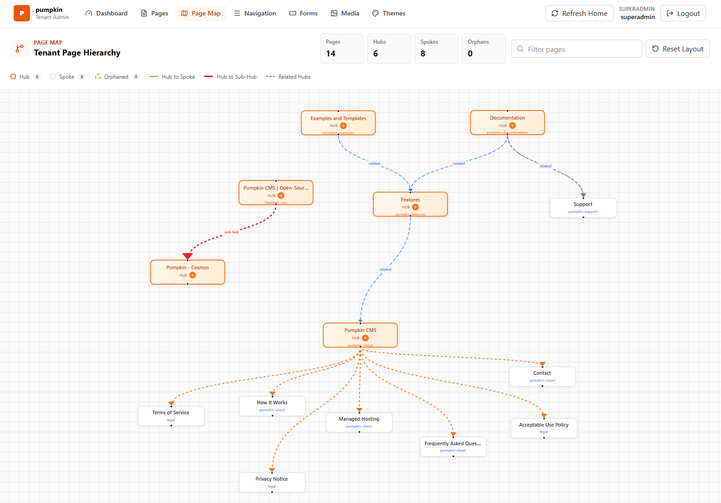Click the Hubs count stat card
The height and width of the screenshot is (503, 721).
389,49
